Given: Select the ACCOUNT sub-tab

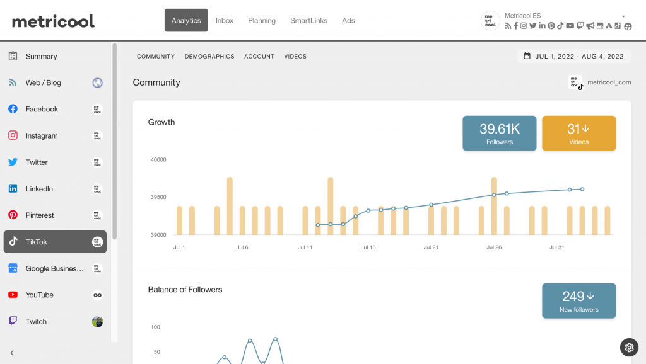Looking at the screenshot, I should click(x=259, y=56).
